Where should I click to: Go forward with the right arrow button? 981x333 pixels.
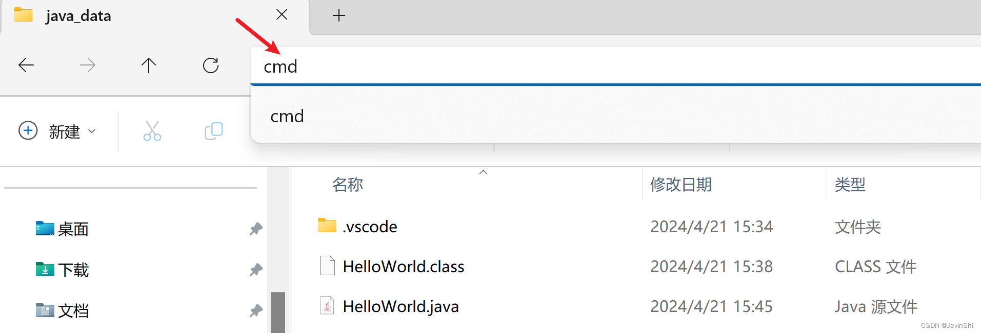click(x=88, y=65)
